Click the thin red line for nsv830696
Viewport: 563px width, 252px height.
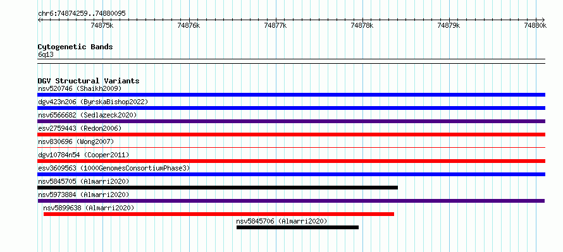pos(291,147)
